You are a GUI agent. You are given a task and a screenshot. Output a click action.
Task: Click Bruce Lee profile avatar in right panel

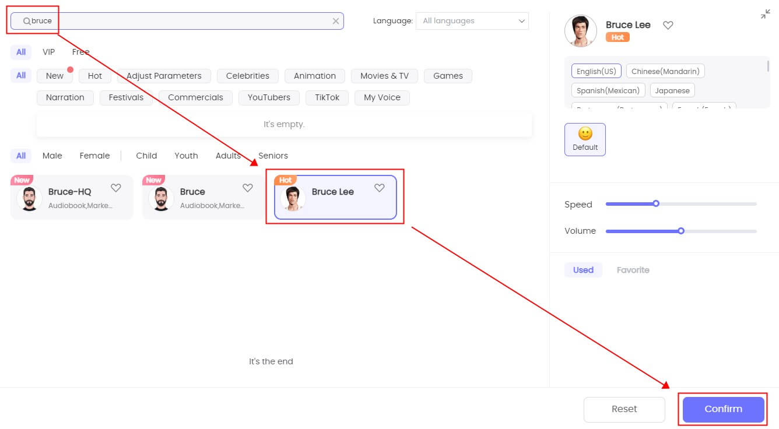[x=581, y=31]
